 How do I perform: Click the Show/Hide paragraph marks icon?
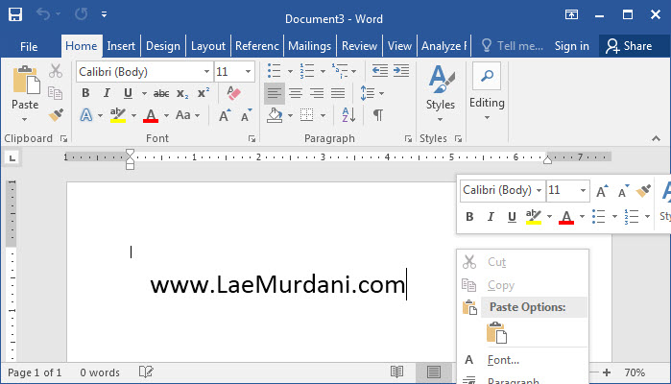point(378,115)
